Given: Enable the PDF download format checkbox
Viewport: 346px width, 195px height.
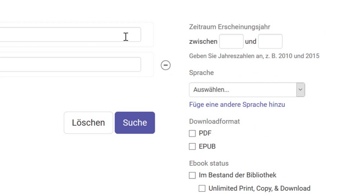Looking at the screenshot, I should 193,133.
